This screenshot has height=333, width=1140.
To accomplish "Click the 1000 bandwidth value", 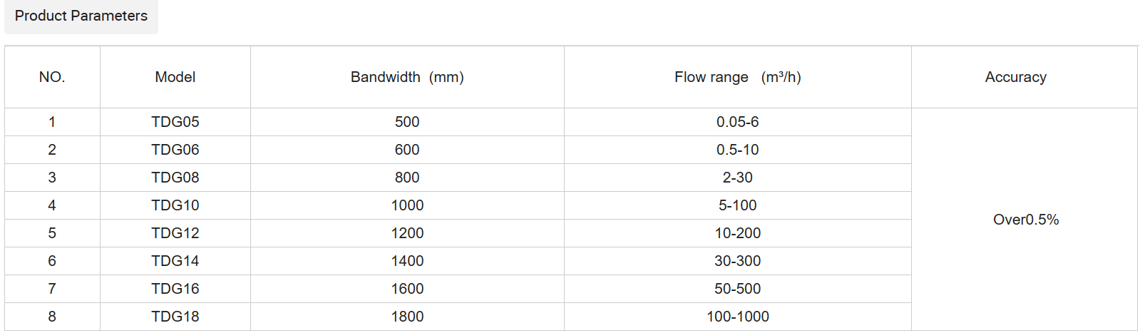I will tap(407, 205).
